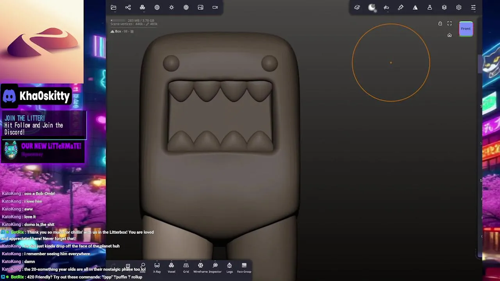Click the 'OUR NEW LITTeRMaTE!' alert

coord(43,150)
